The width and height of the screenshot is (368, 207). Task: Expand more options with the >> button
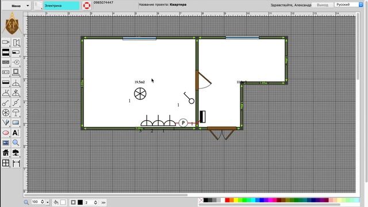point(103,202)
